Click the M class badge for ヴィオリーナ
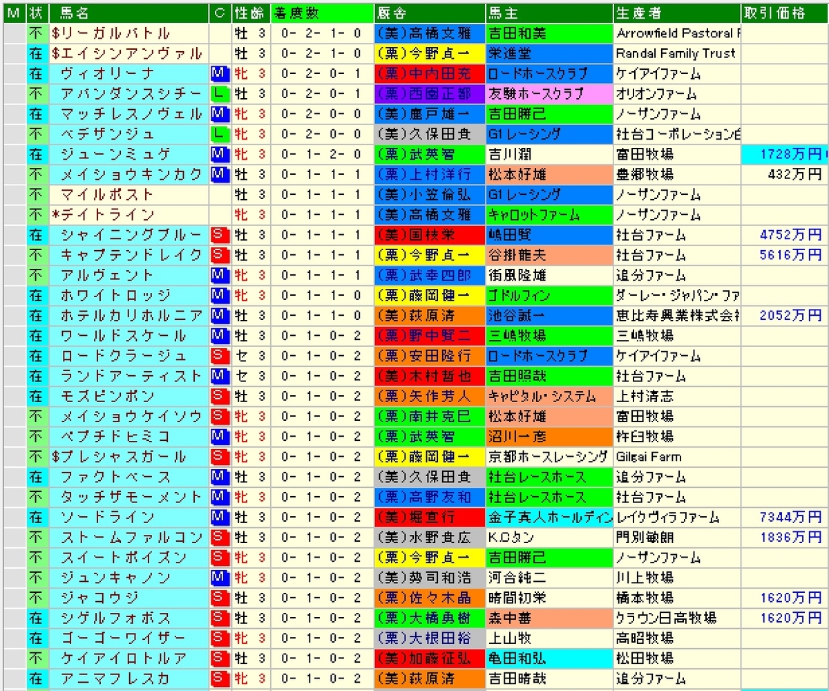829x691 pixels. (x=219, y=73)
